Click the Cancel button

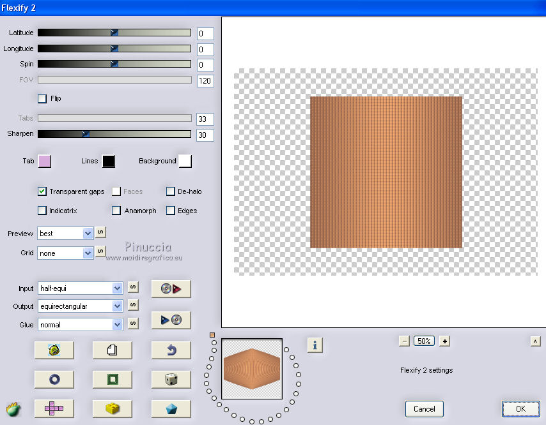click(x=424, y=409)
